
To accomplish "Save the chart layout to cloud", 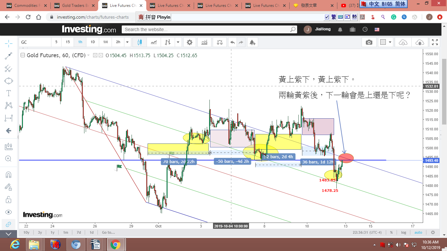I will 420,42.
